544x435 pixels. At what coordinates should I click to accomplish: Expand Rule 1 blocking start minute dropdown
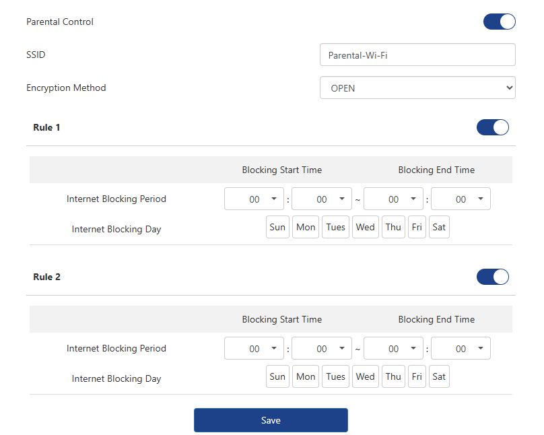(x=322, y=199)
